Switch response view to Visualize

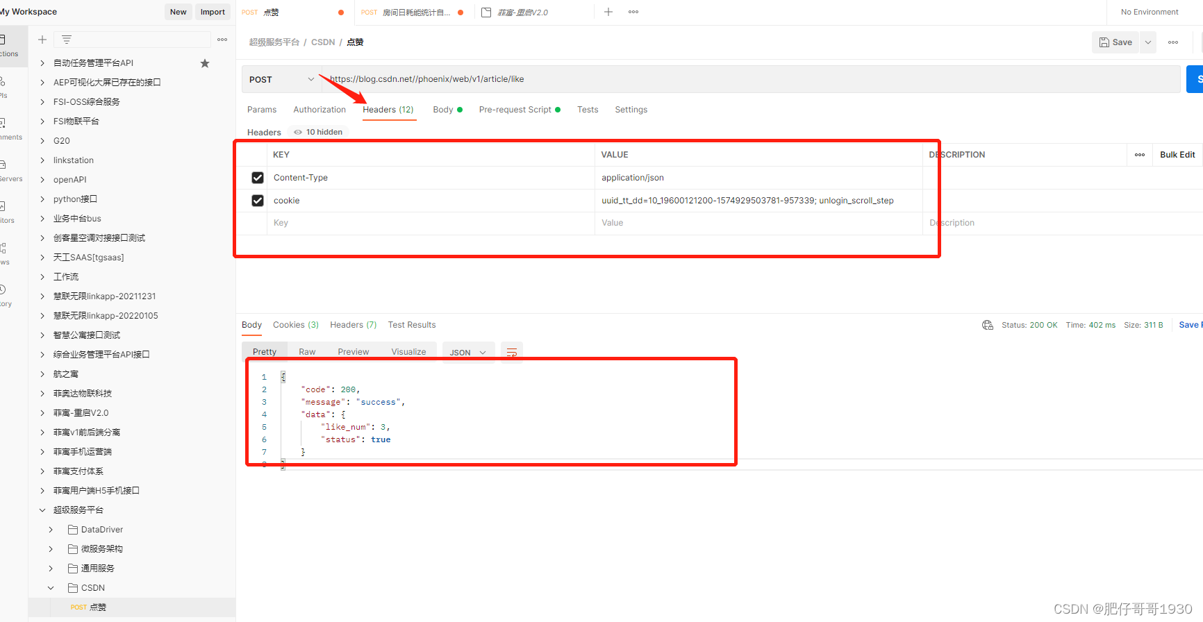coord(409,352)
